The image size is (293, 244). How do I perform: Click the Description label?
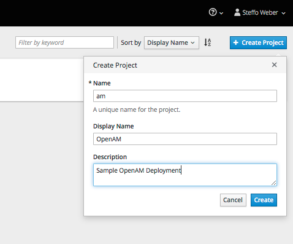coord(110,157)
